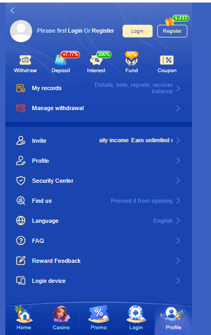211x335 pixels.
Task: Click the Register button with gift badge
Action: tap(172, 31)
